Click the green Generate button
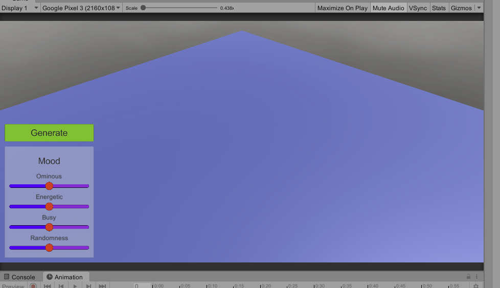Image resolution: width=500 pixels, height=288 pixels. tap(49, 133)
